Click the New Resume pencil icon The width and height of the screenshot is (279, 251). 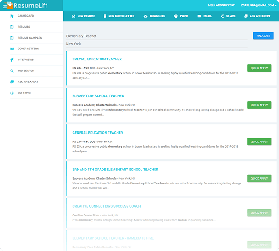[74, 16]
